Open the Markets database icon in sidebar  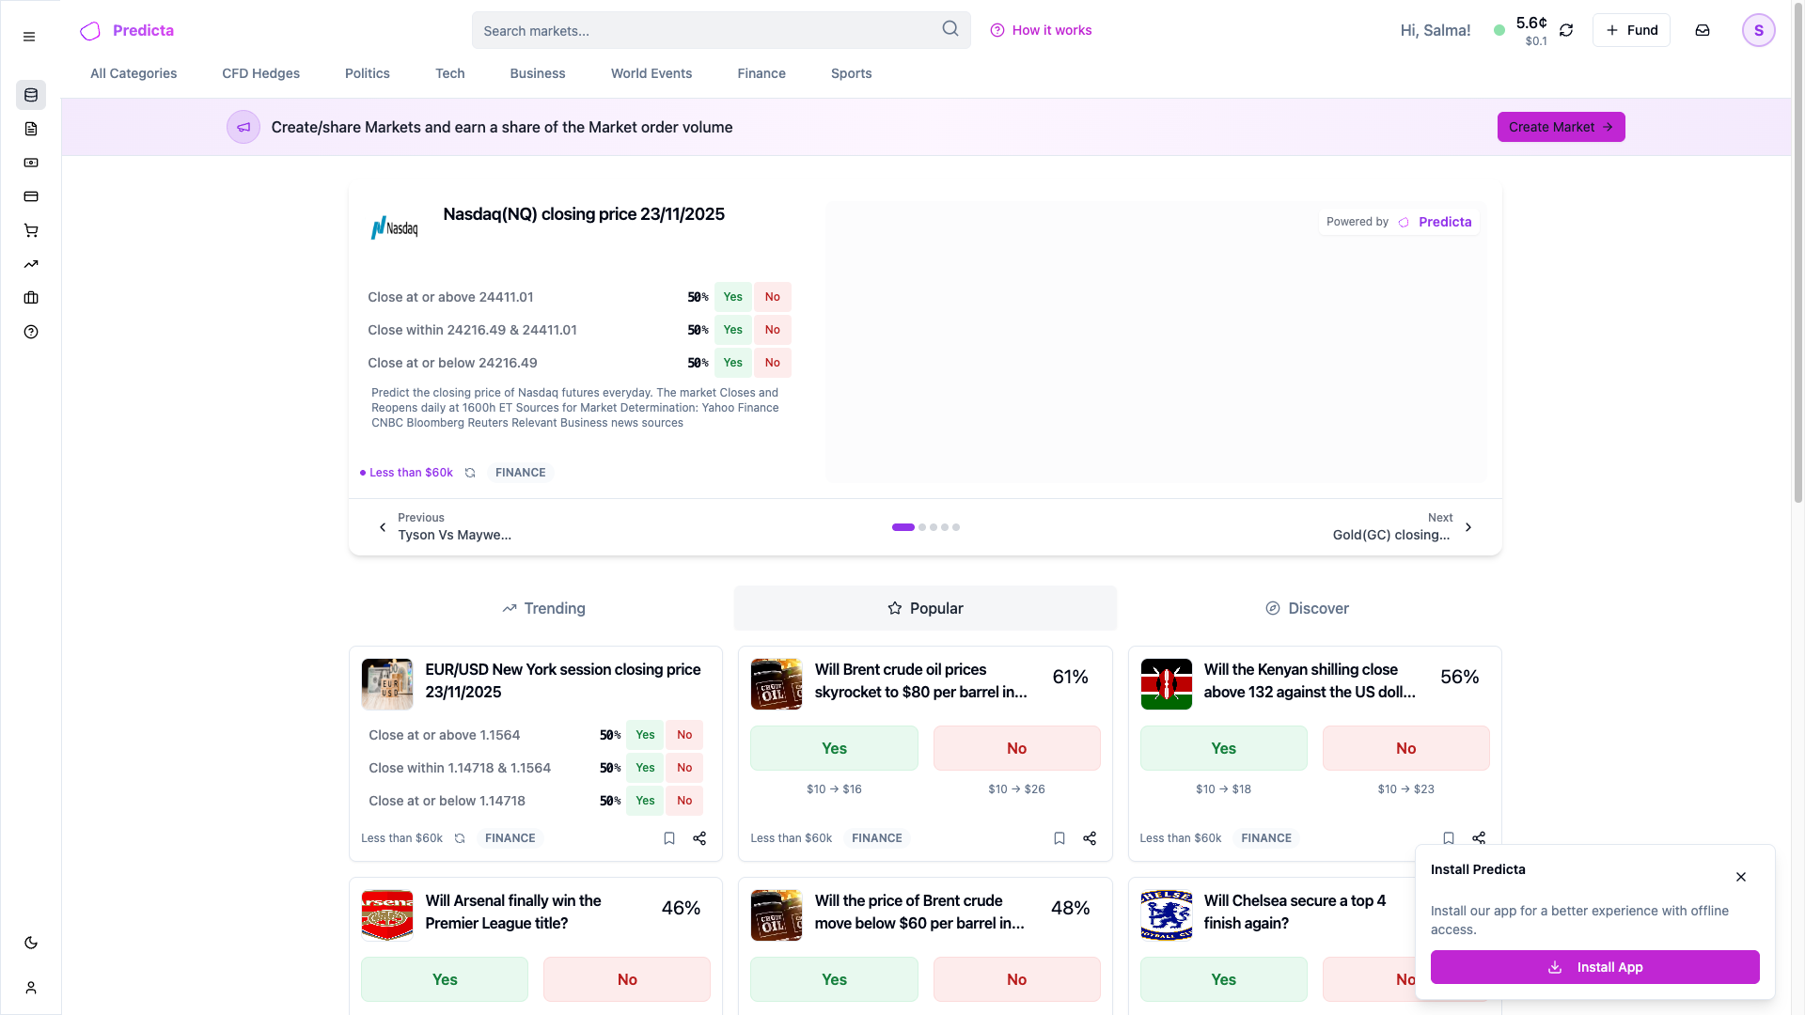[31, 95]
